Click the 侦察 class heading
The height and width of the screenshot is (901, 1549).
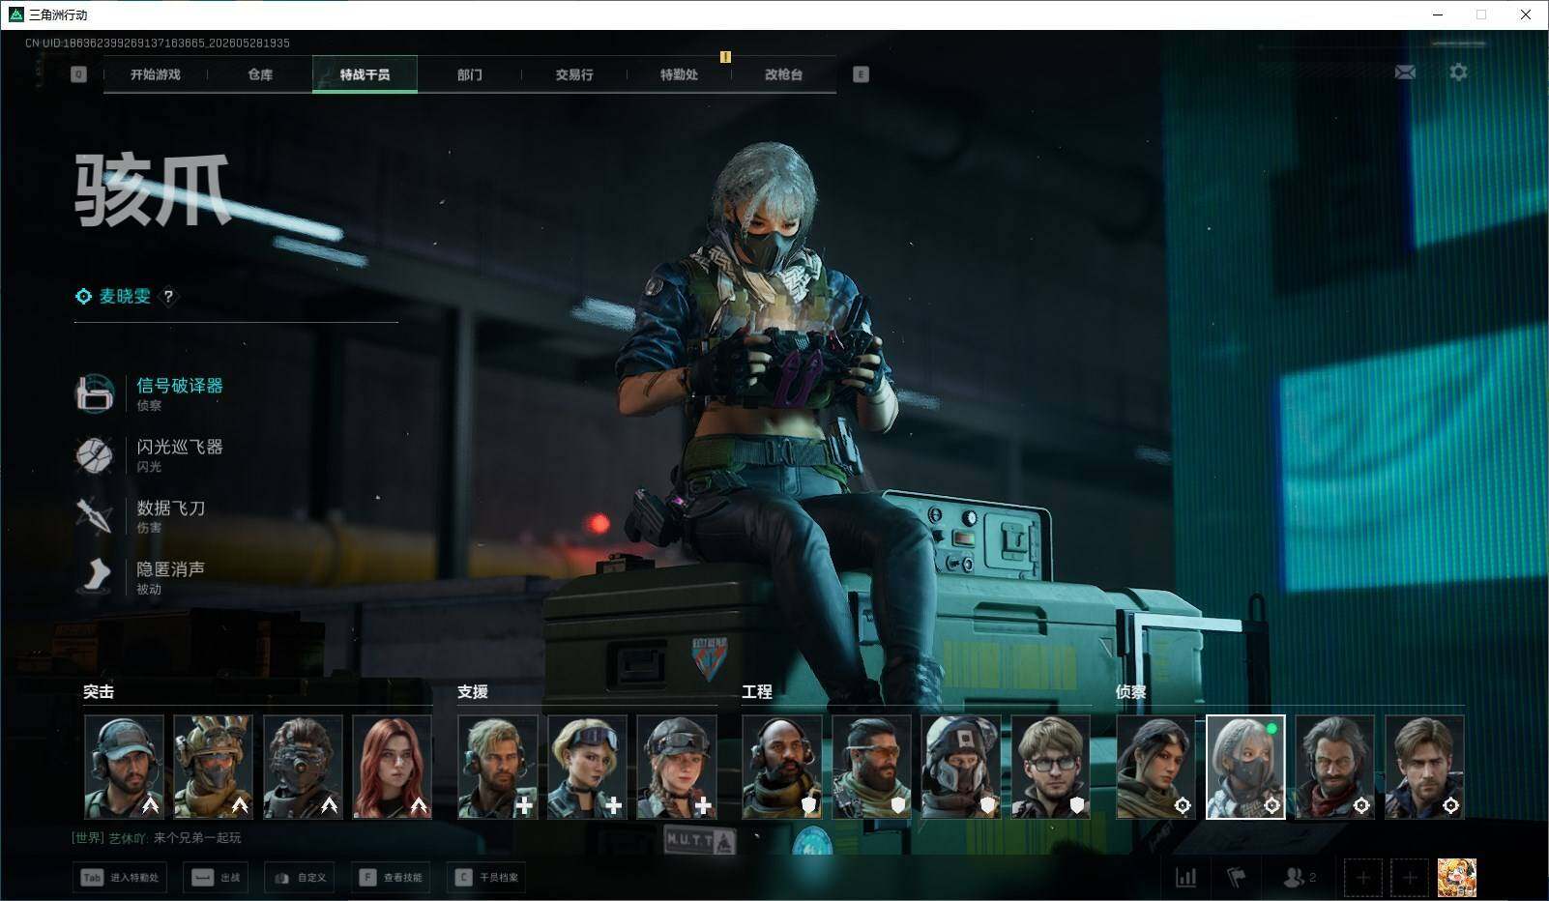point(1131,691)
